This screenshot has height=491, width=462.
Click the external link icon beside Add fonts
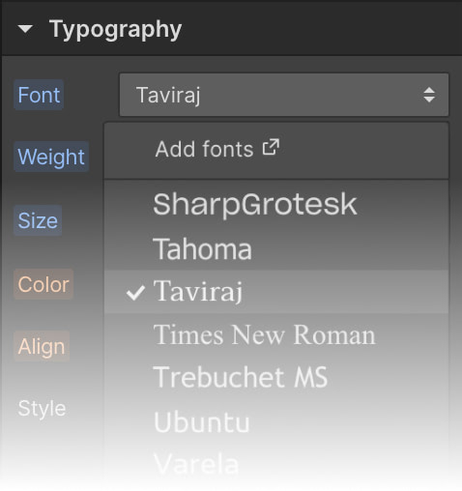[271, 147]
